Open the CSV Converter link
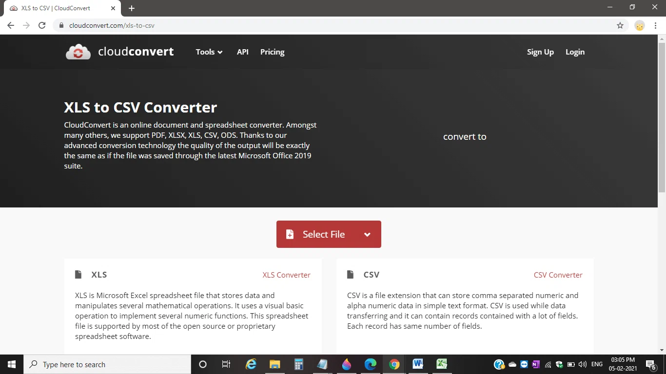The height and width of the screenshot is (374, 666). point(558,275)
